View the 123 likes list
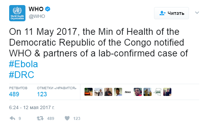210x125 pixels. (x=42, y=94)
